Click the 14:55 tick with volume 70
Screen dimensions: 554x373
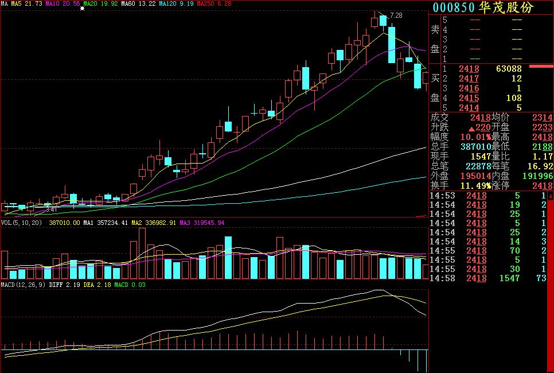click(488, 251)
